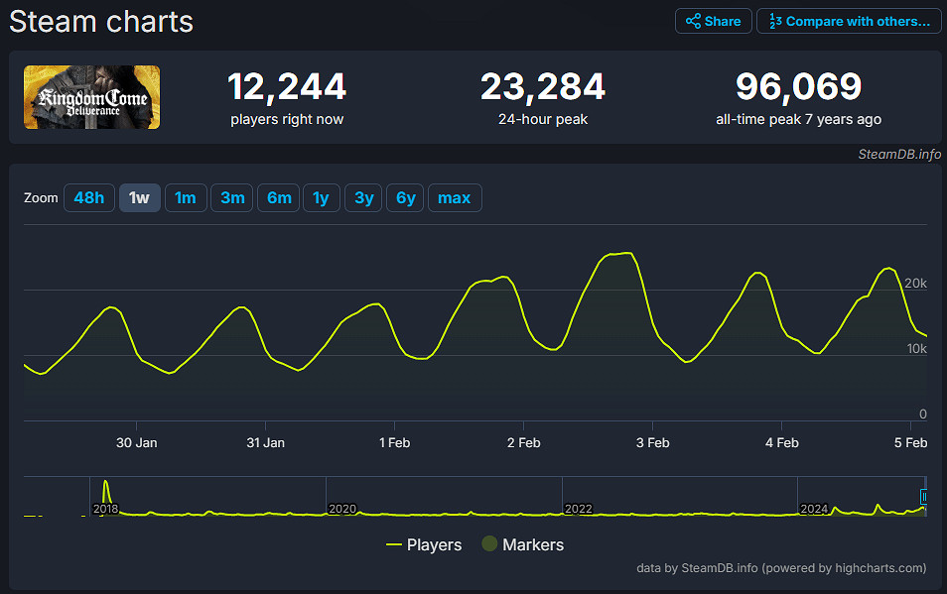947x594 pixels.
Task: Click the Markers circle legend icon
Action: 489,544
